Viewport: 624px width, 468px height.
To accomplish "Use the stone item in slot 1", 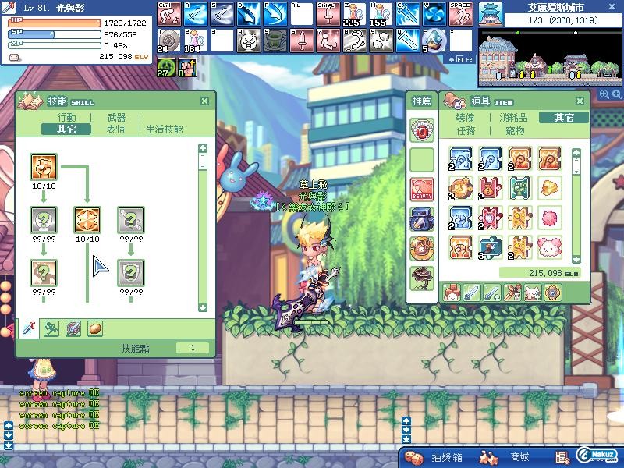I will point(169,41).
